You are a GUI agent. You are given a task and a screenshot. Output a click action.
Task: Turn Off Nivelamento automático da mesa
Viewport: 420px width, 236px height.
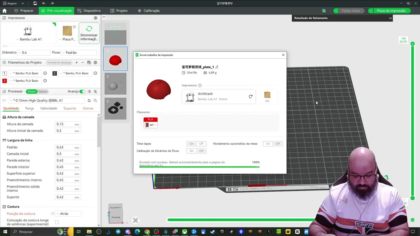tap(278, 144)
